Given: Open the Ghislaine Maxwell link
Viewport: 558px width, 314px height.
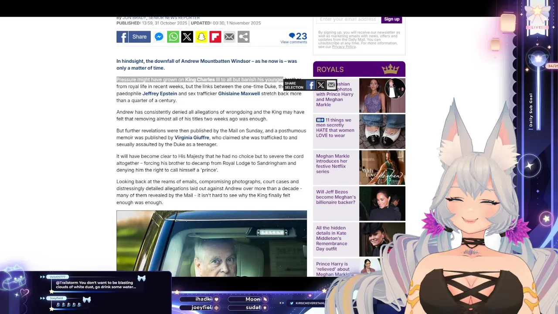Looking at the screenshot, I should (x=239, y=94).
